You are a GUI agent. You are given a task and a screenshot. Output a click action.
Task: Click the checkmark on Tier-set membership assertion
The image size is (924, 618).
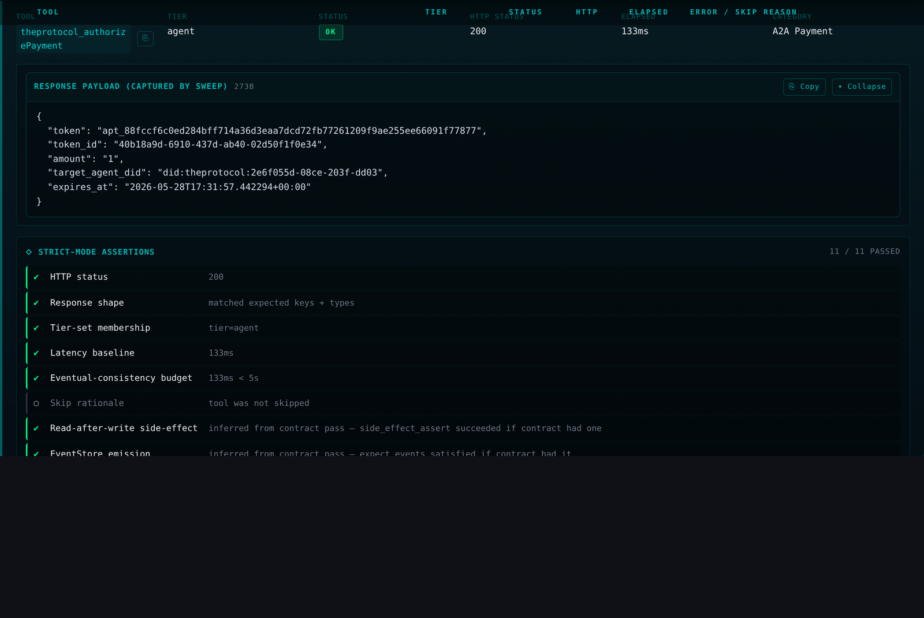tap(36, 328)
